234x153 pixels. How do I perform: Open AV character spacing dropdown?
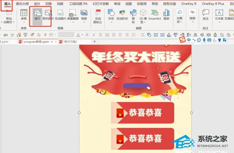[55, 35]
